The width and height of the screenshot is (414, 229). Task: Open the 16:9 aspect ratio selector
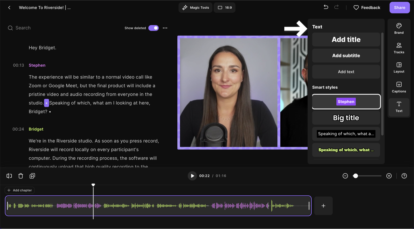[225, 8]
